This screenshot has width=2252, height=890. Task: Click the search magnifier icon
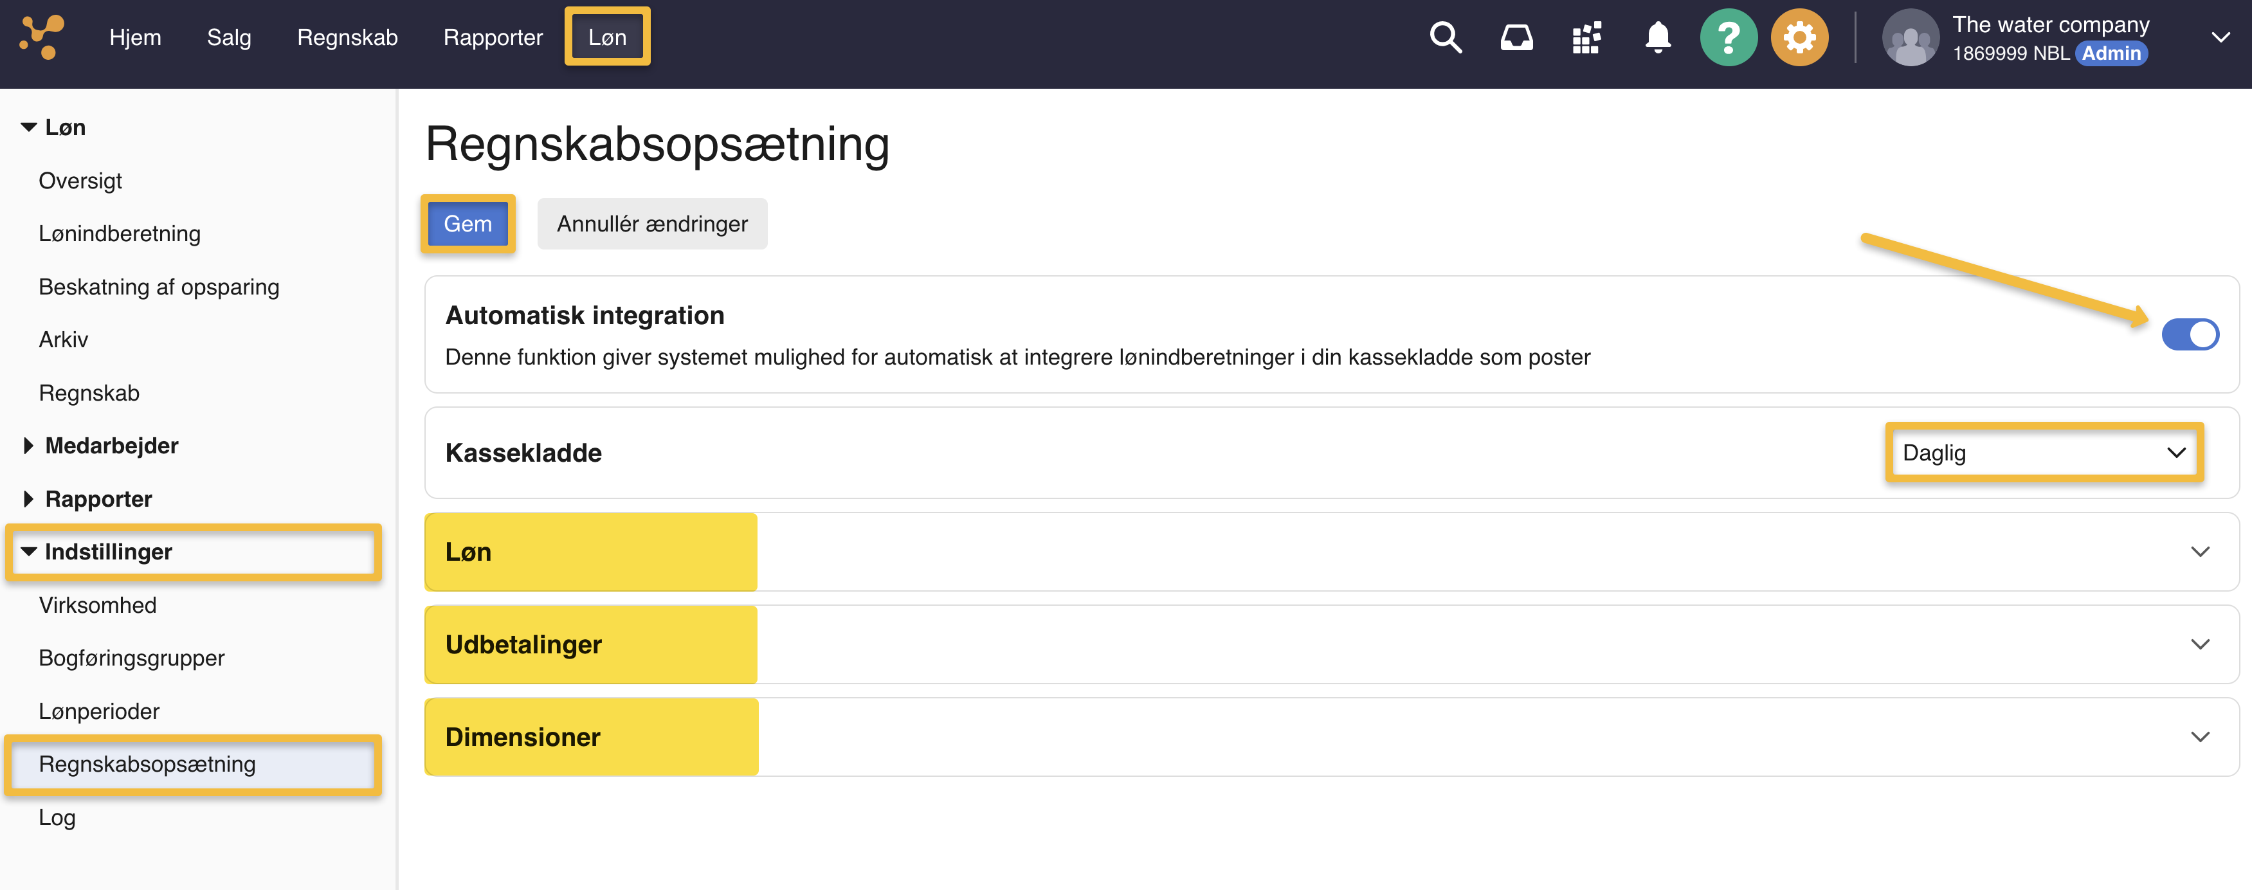(1445, 37)
